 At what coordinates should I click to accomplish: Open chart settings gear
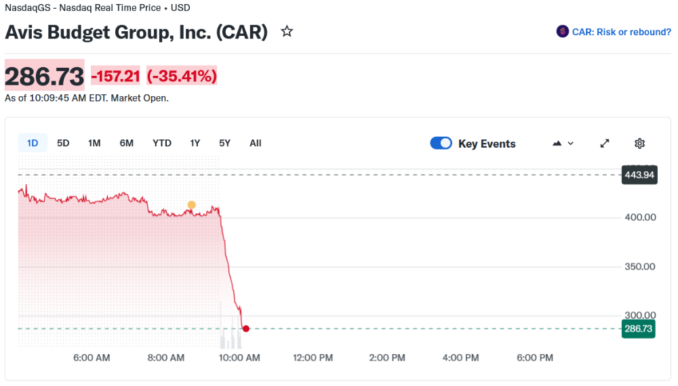click(x=639, y=143)
